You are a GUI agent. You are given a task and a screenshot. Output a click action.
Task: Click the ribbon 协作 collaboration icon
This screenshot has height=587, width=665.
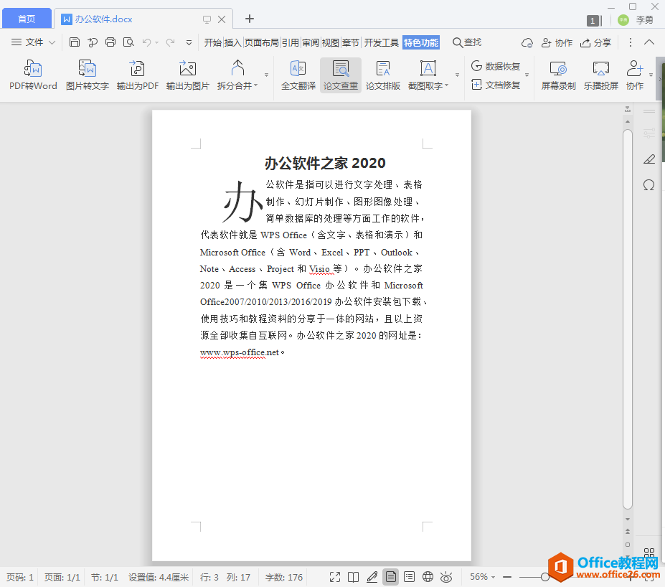(634, 75)
